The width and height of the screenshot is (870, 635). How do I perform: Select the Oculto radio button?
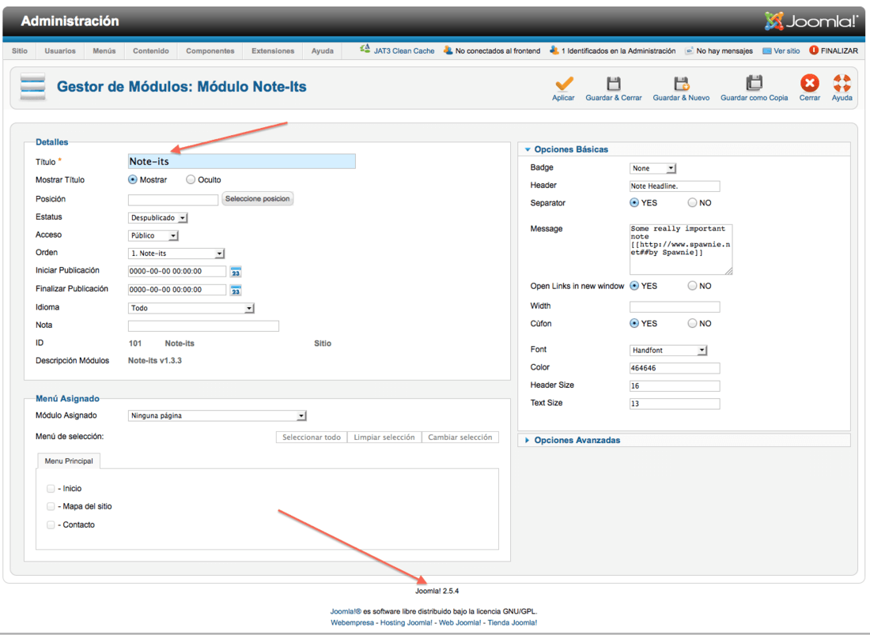pos(191,179)
